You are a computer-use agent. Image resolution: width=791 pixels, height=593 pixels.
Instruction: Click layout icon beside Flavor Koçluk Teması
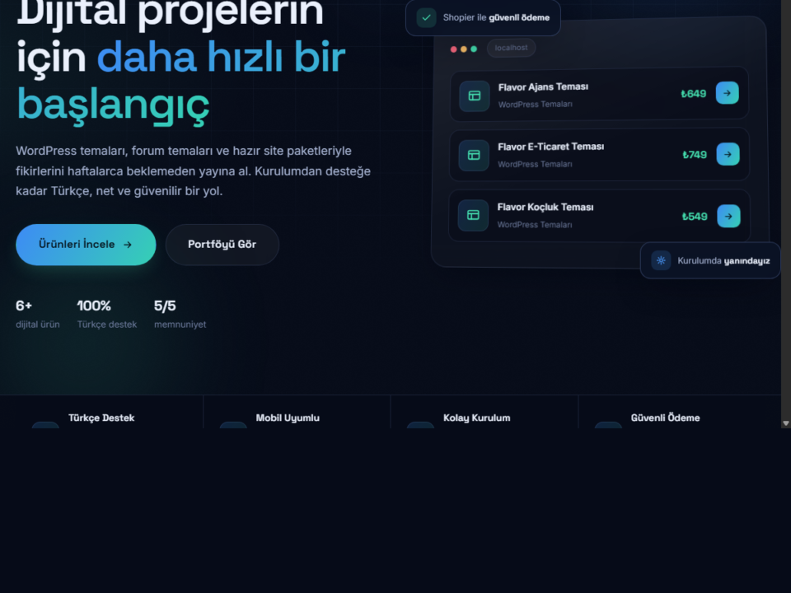point(473,215)
